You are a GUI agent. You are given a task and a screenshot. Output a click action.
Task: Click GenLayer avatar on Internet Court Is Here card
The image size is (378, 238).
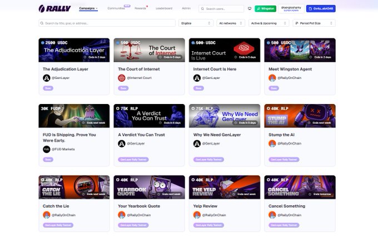coord(197,78)
